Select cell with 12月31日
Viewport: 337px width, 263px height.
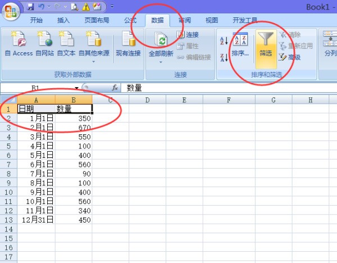(36, 220)
